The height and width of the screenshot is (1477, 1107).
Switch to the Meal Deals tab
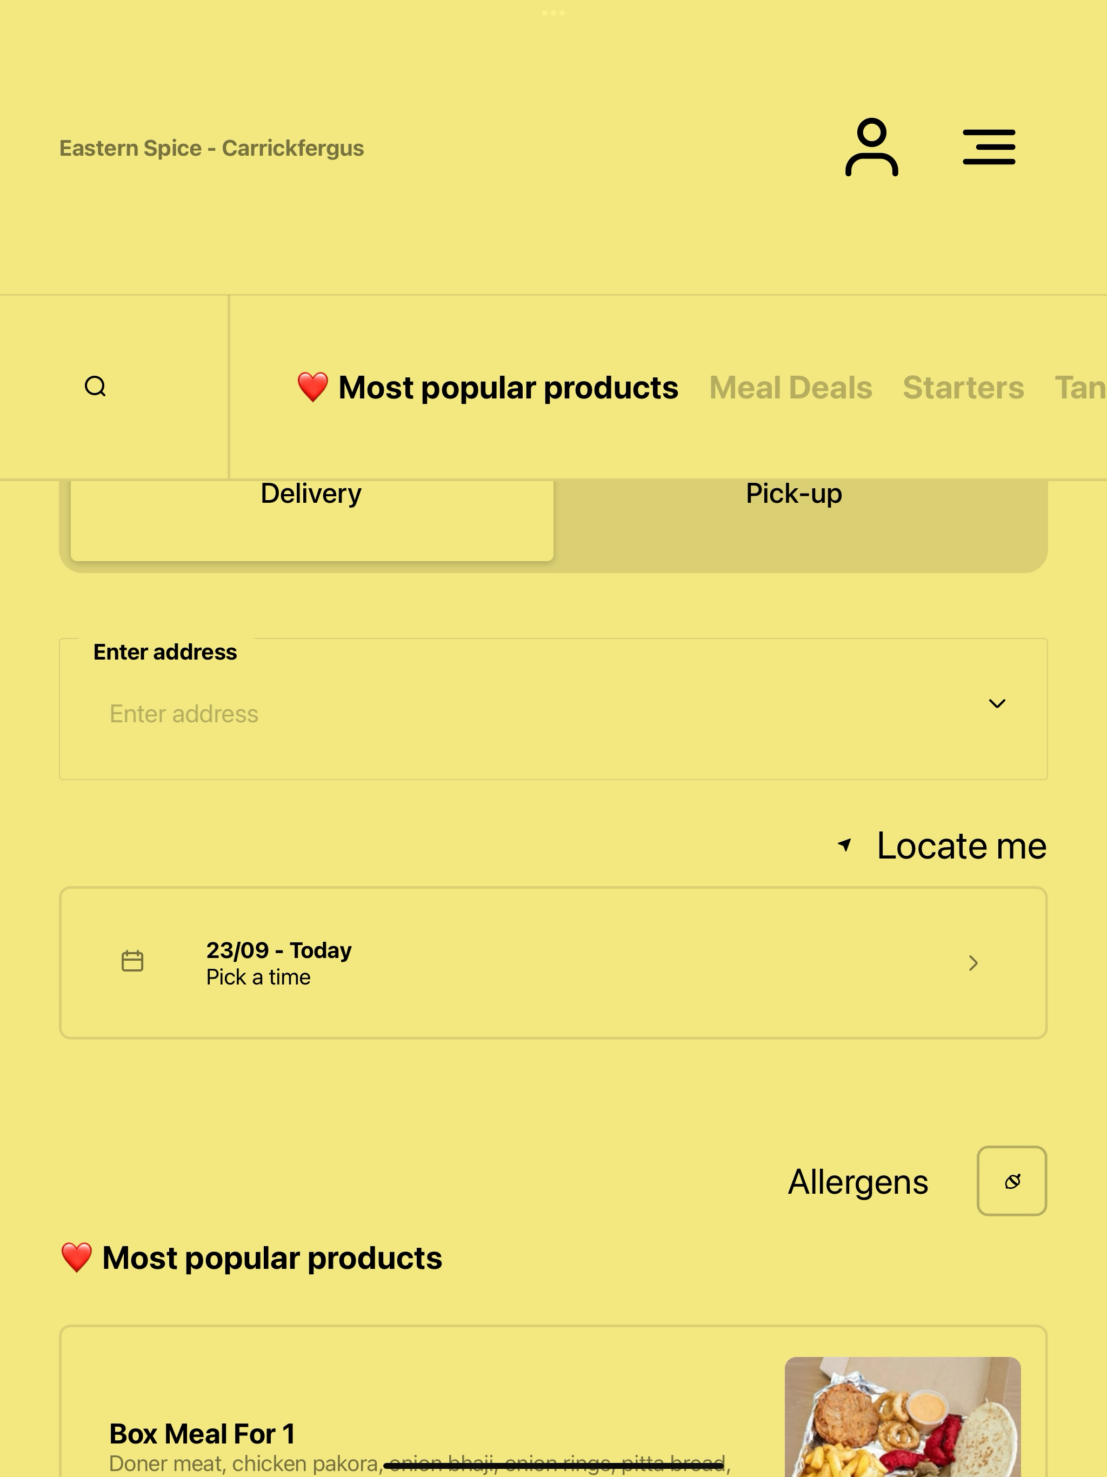coord(791,388)
